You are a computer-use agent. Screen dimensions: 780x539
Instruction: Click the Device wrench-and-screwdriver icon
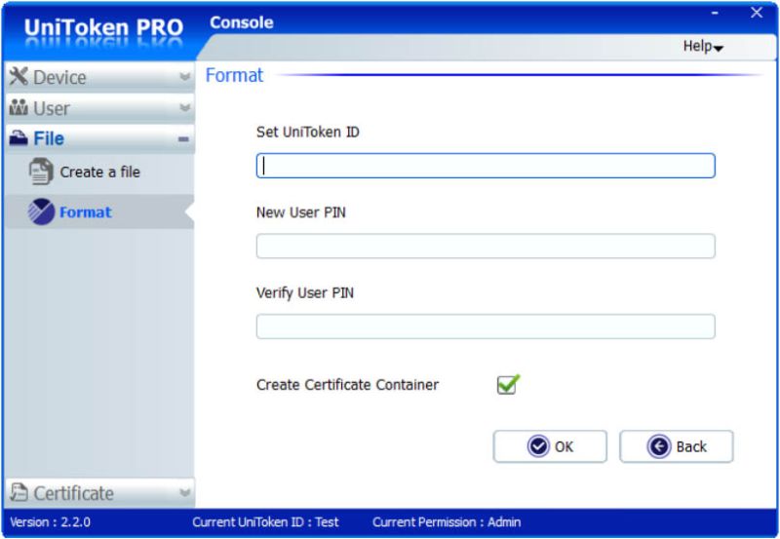(x=19, y=76)
